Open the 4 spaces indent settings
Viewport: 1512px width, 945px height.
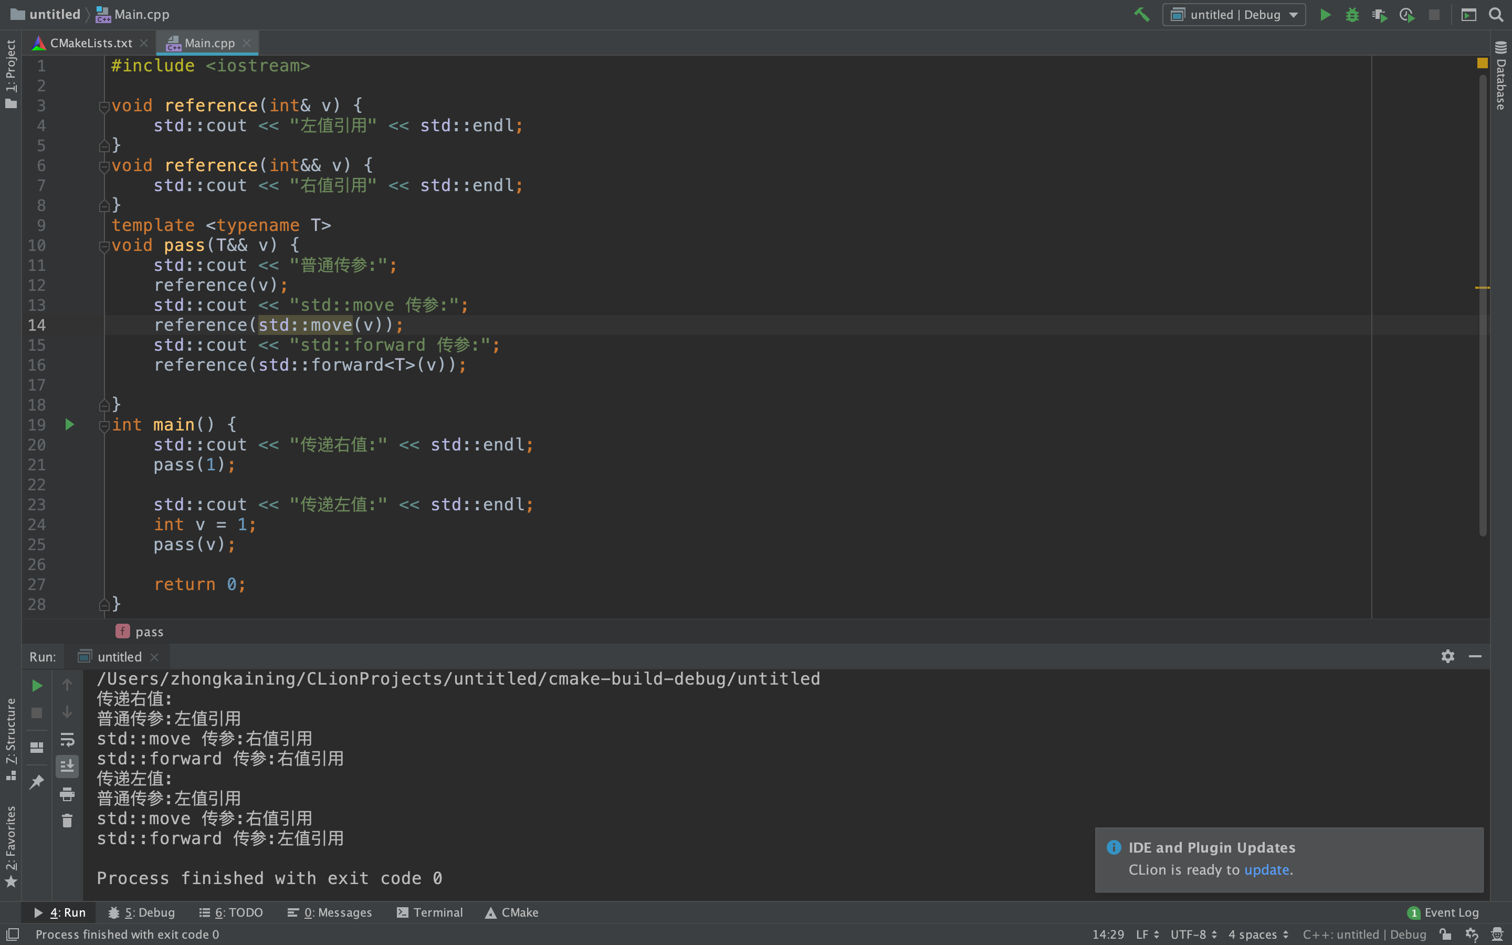click(1258, 934)
